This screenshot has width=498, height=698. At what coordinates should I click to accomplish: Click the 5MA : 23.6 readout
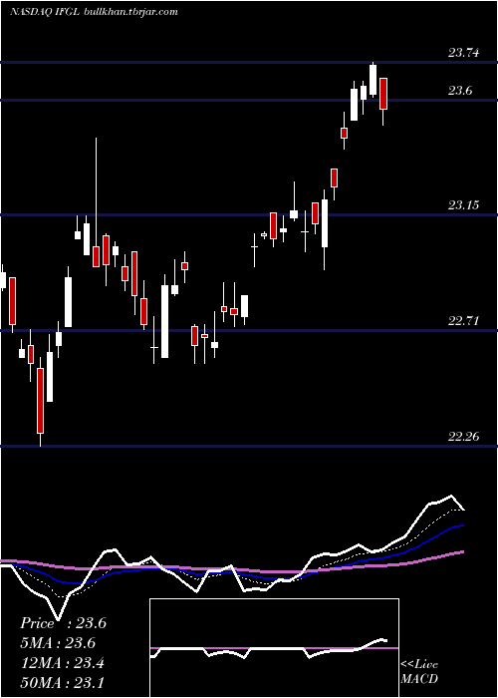(58, 643)
